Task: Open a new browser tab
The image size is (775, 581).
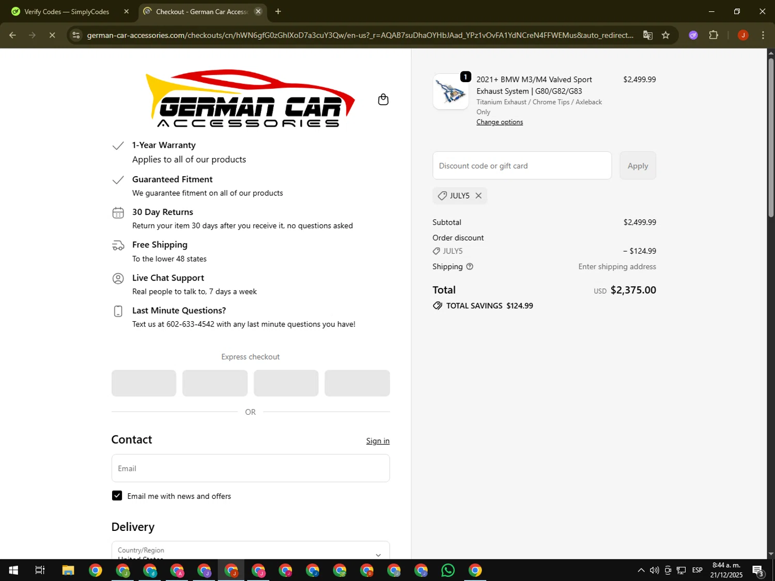Action: (x=278, y=11)
